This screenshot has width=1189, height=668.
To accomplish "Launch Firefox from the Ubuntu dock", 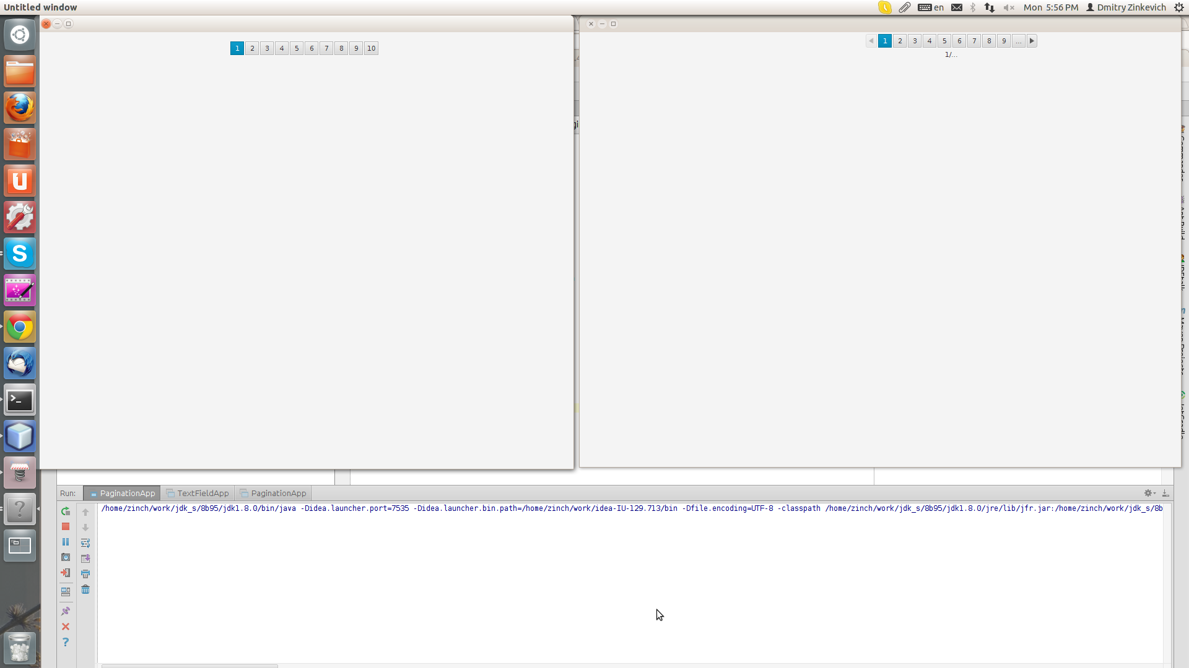I will (x=20, y=108).
